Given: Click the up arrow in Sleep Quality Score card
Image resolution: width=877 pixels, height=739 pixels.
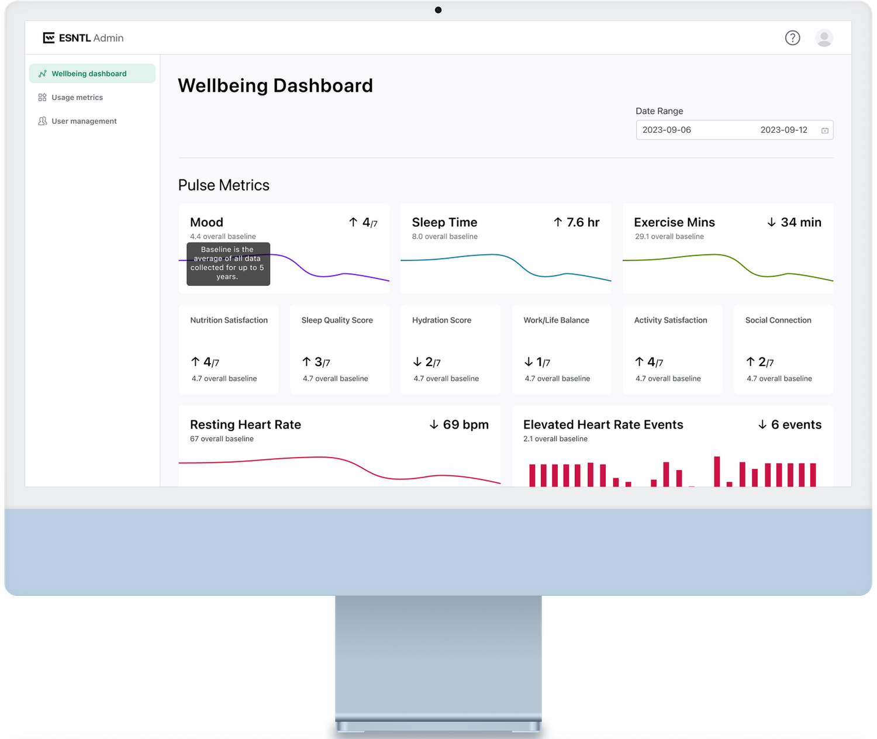Looking at the screenshot, I should (x=306, y=362).
